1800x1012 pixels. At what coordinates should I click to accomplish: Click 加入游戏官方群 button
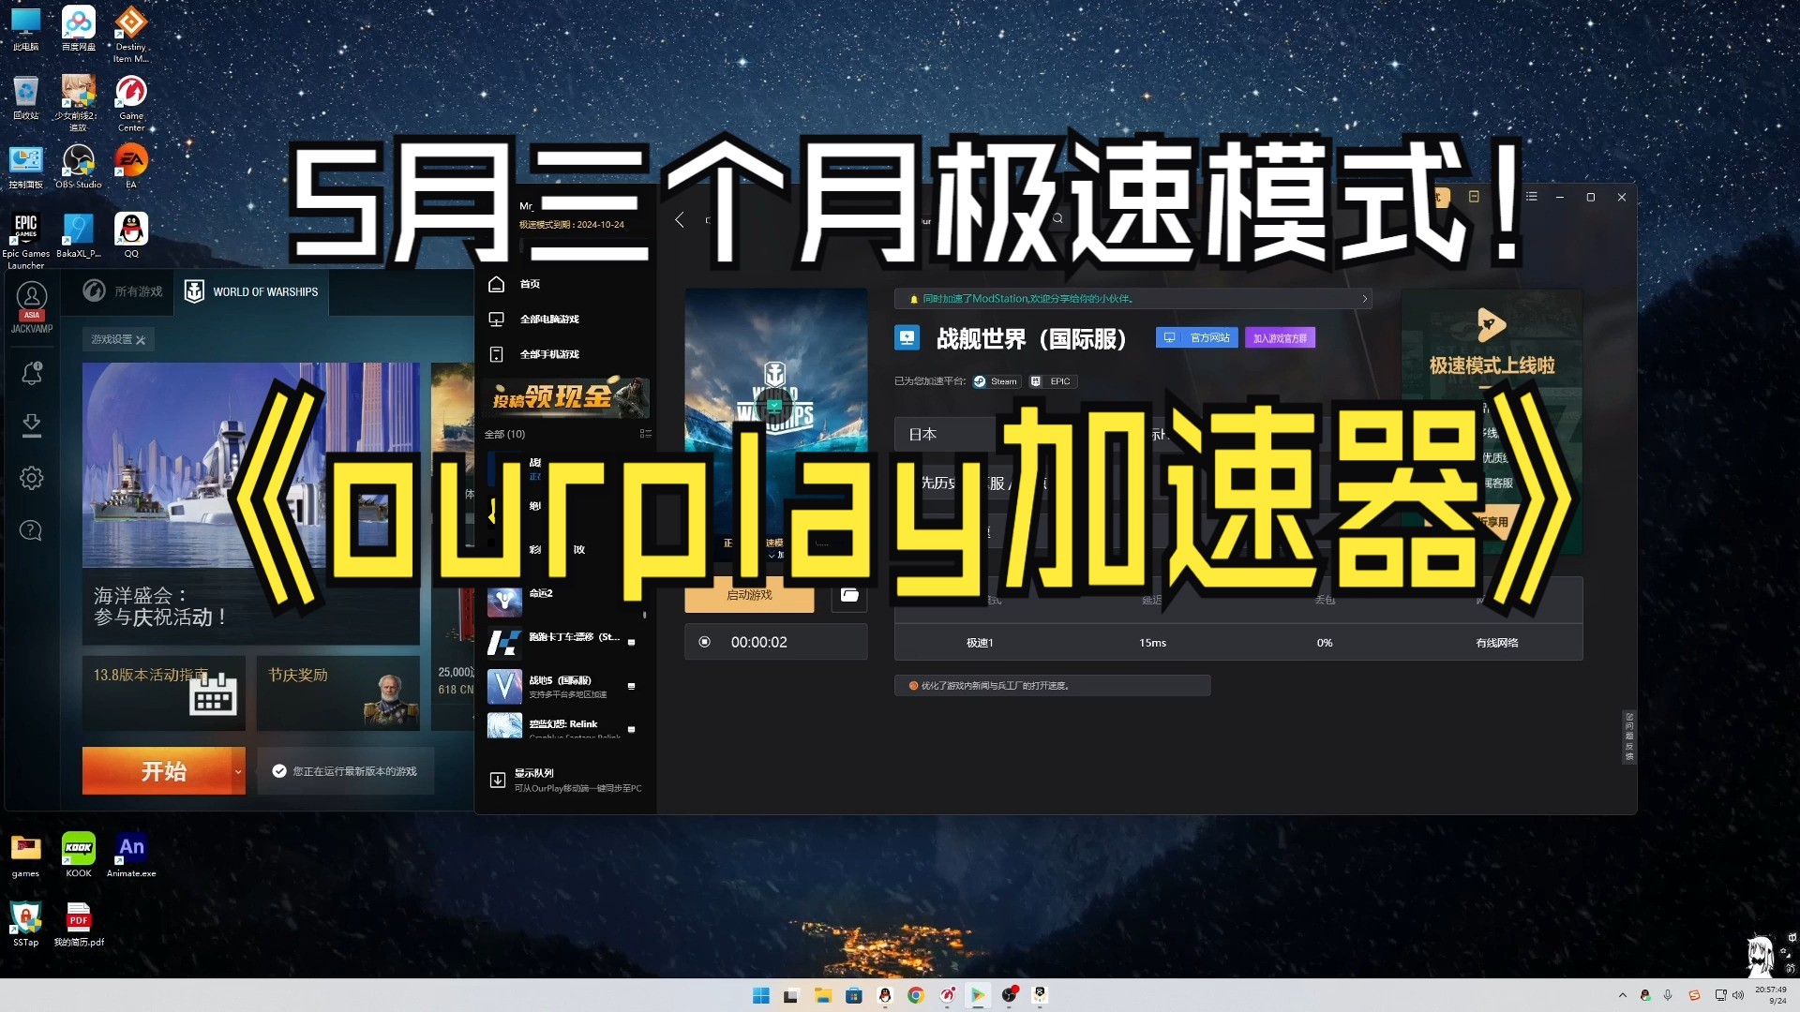click(1280, 337)
